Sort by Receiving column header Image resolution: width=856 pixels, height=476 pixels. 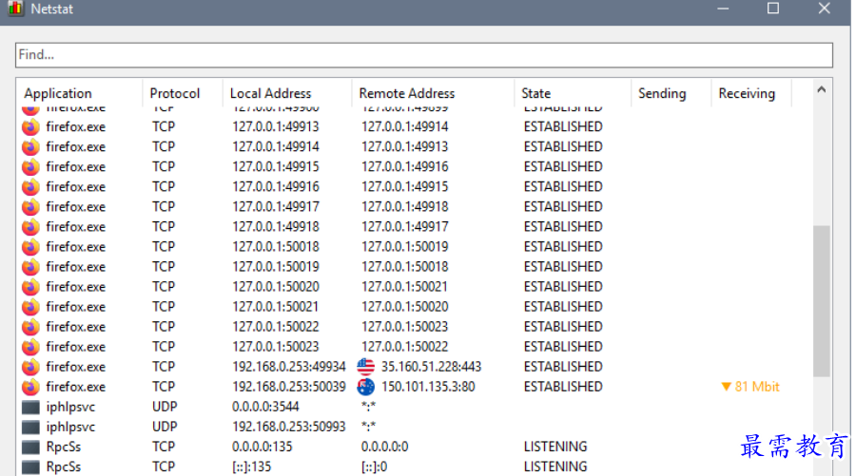(x=747, y=93)
